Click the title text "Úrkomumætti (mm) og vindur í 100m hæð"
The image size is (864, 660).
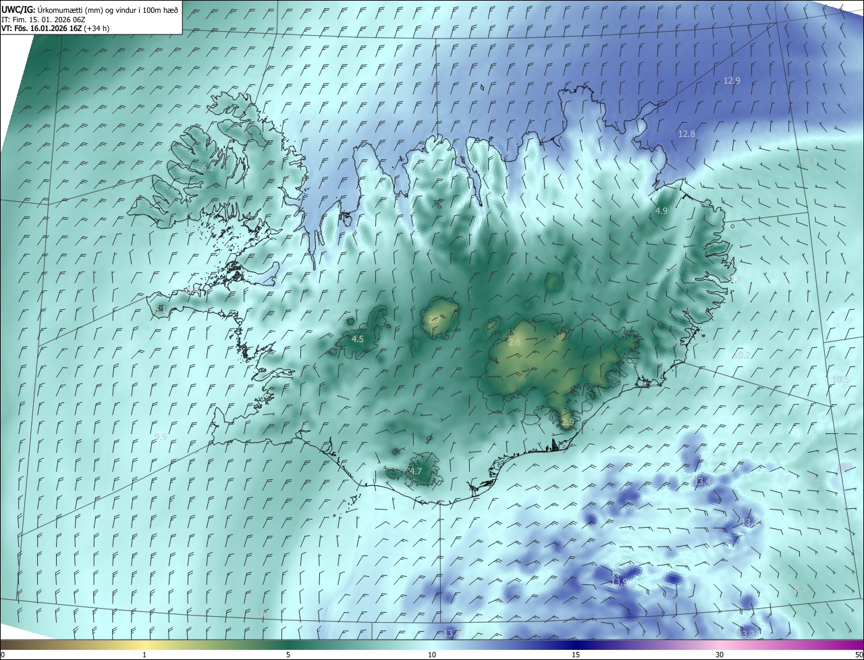click(x=107, y=10)
